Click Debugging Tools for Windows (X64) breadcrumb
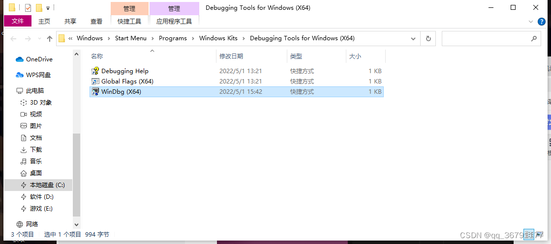Screen dimensions: 551x244 pos(302,38)
